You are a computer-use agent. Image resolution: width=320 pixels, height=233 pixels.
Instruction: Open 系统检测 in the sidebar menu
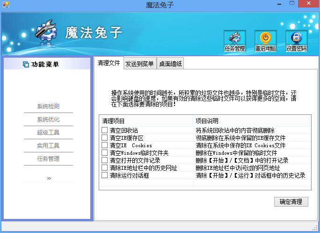(x=48, y=106)
